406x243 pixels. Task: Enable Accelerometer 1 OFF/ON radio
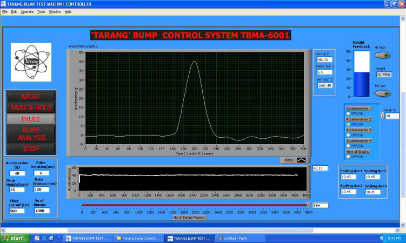click(x=348, y=113)
